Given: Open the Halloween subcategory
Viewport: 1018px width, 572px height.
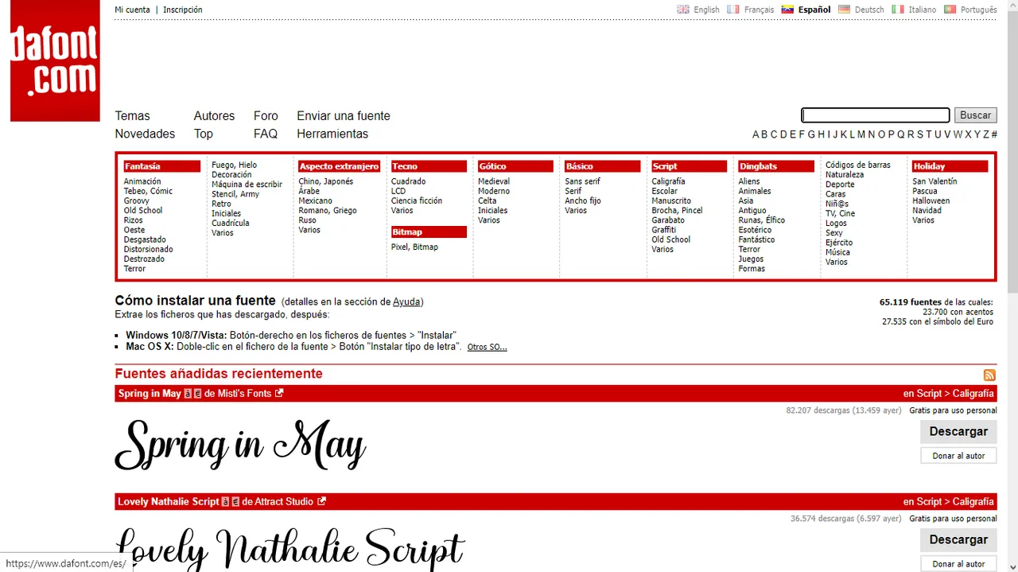Looking at the screenshot, I should (931, 200).
